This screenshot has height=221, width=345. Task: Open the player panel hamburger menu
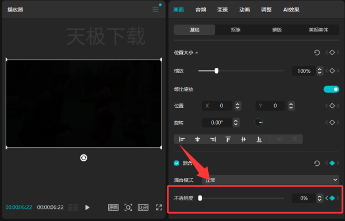(x=155, y=9)
